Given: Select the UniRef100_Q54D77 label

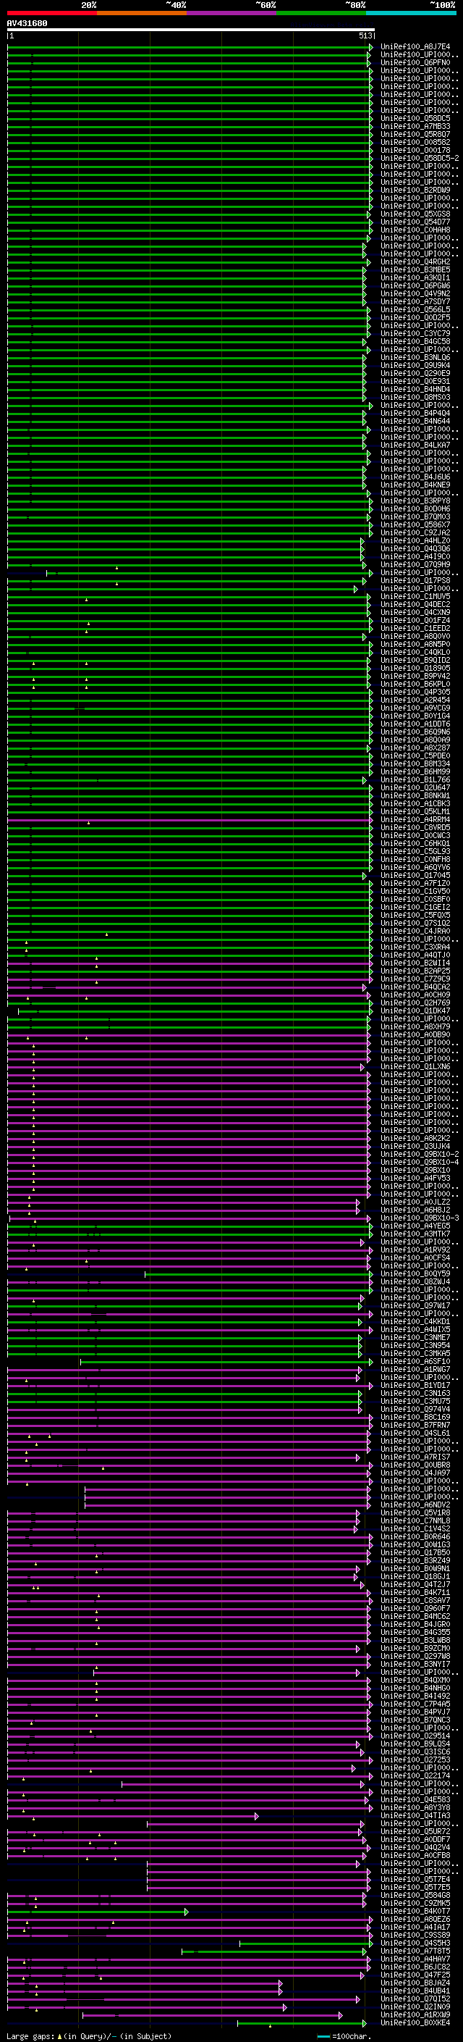Looking at the screenshot, I should [415, 222].
